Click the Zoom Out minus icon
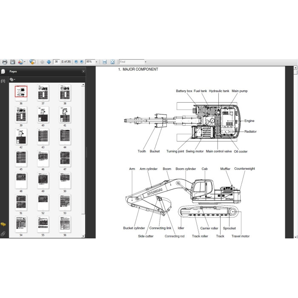 pyautogui.click(x=76, y=62)
